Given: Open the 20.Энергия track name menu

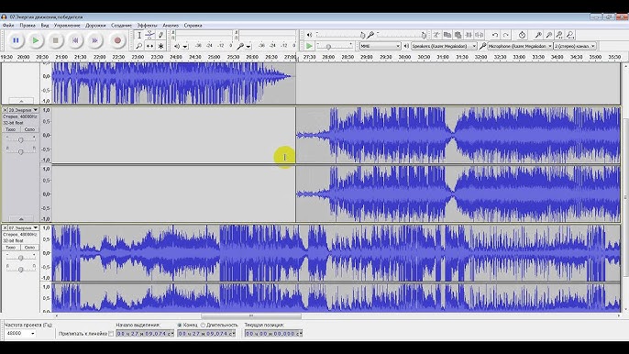Looking at the screenshot, I should 23,110.
